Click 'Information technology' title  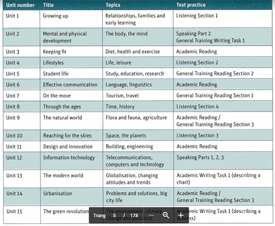click(x=69, y=158)
